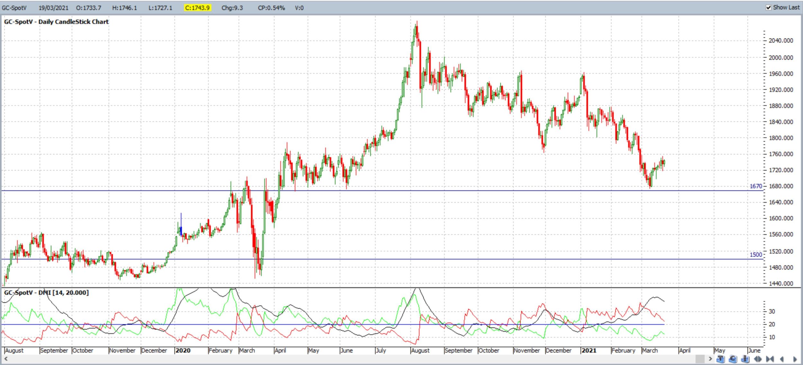Click the compress chart horizontally arrows icon
The image size is (803, 365).
coord(770,359)
